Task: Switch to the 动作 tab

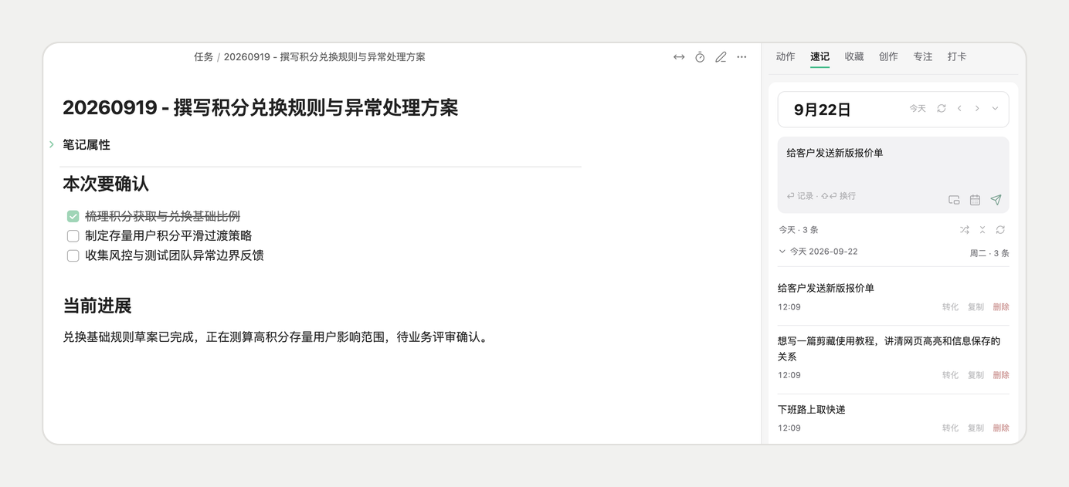Action: [x=786, y=57]
